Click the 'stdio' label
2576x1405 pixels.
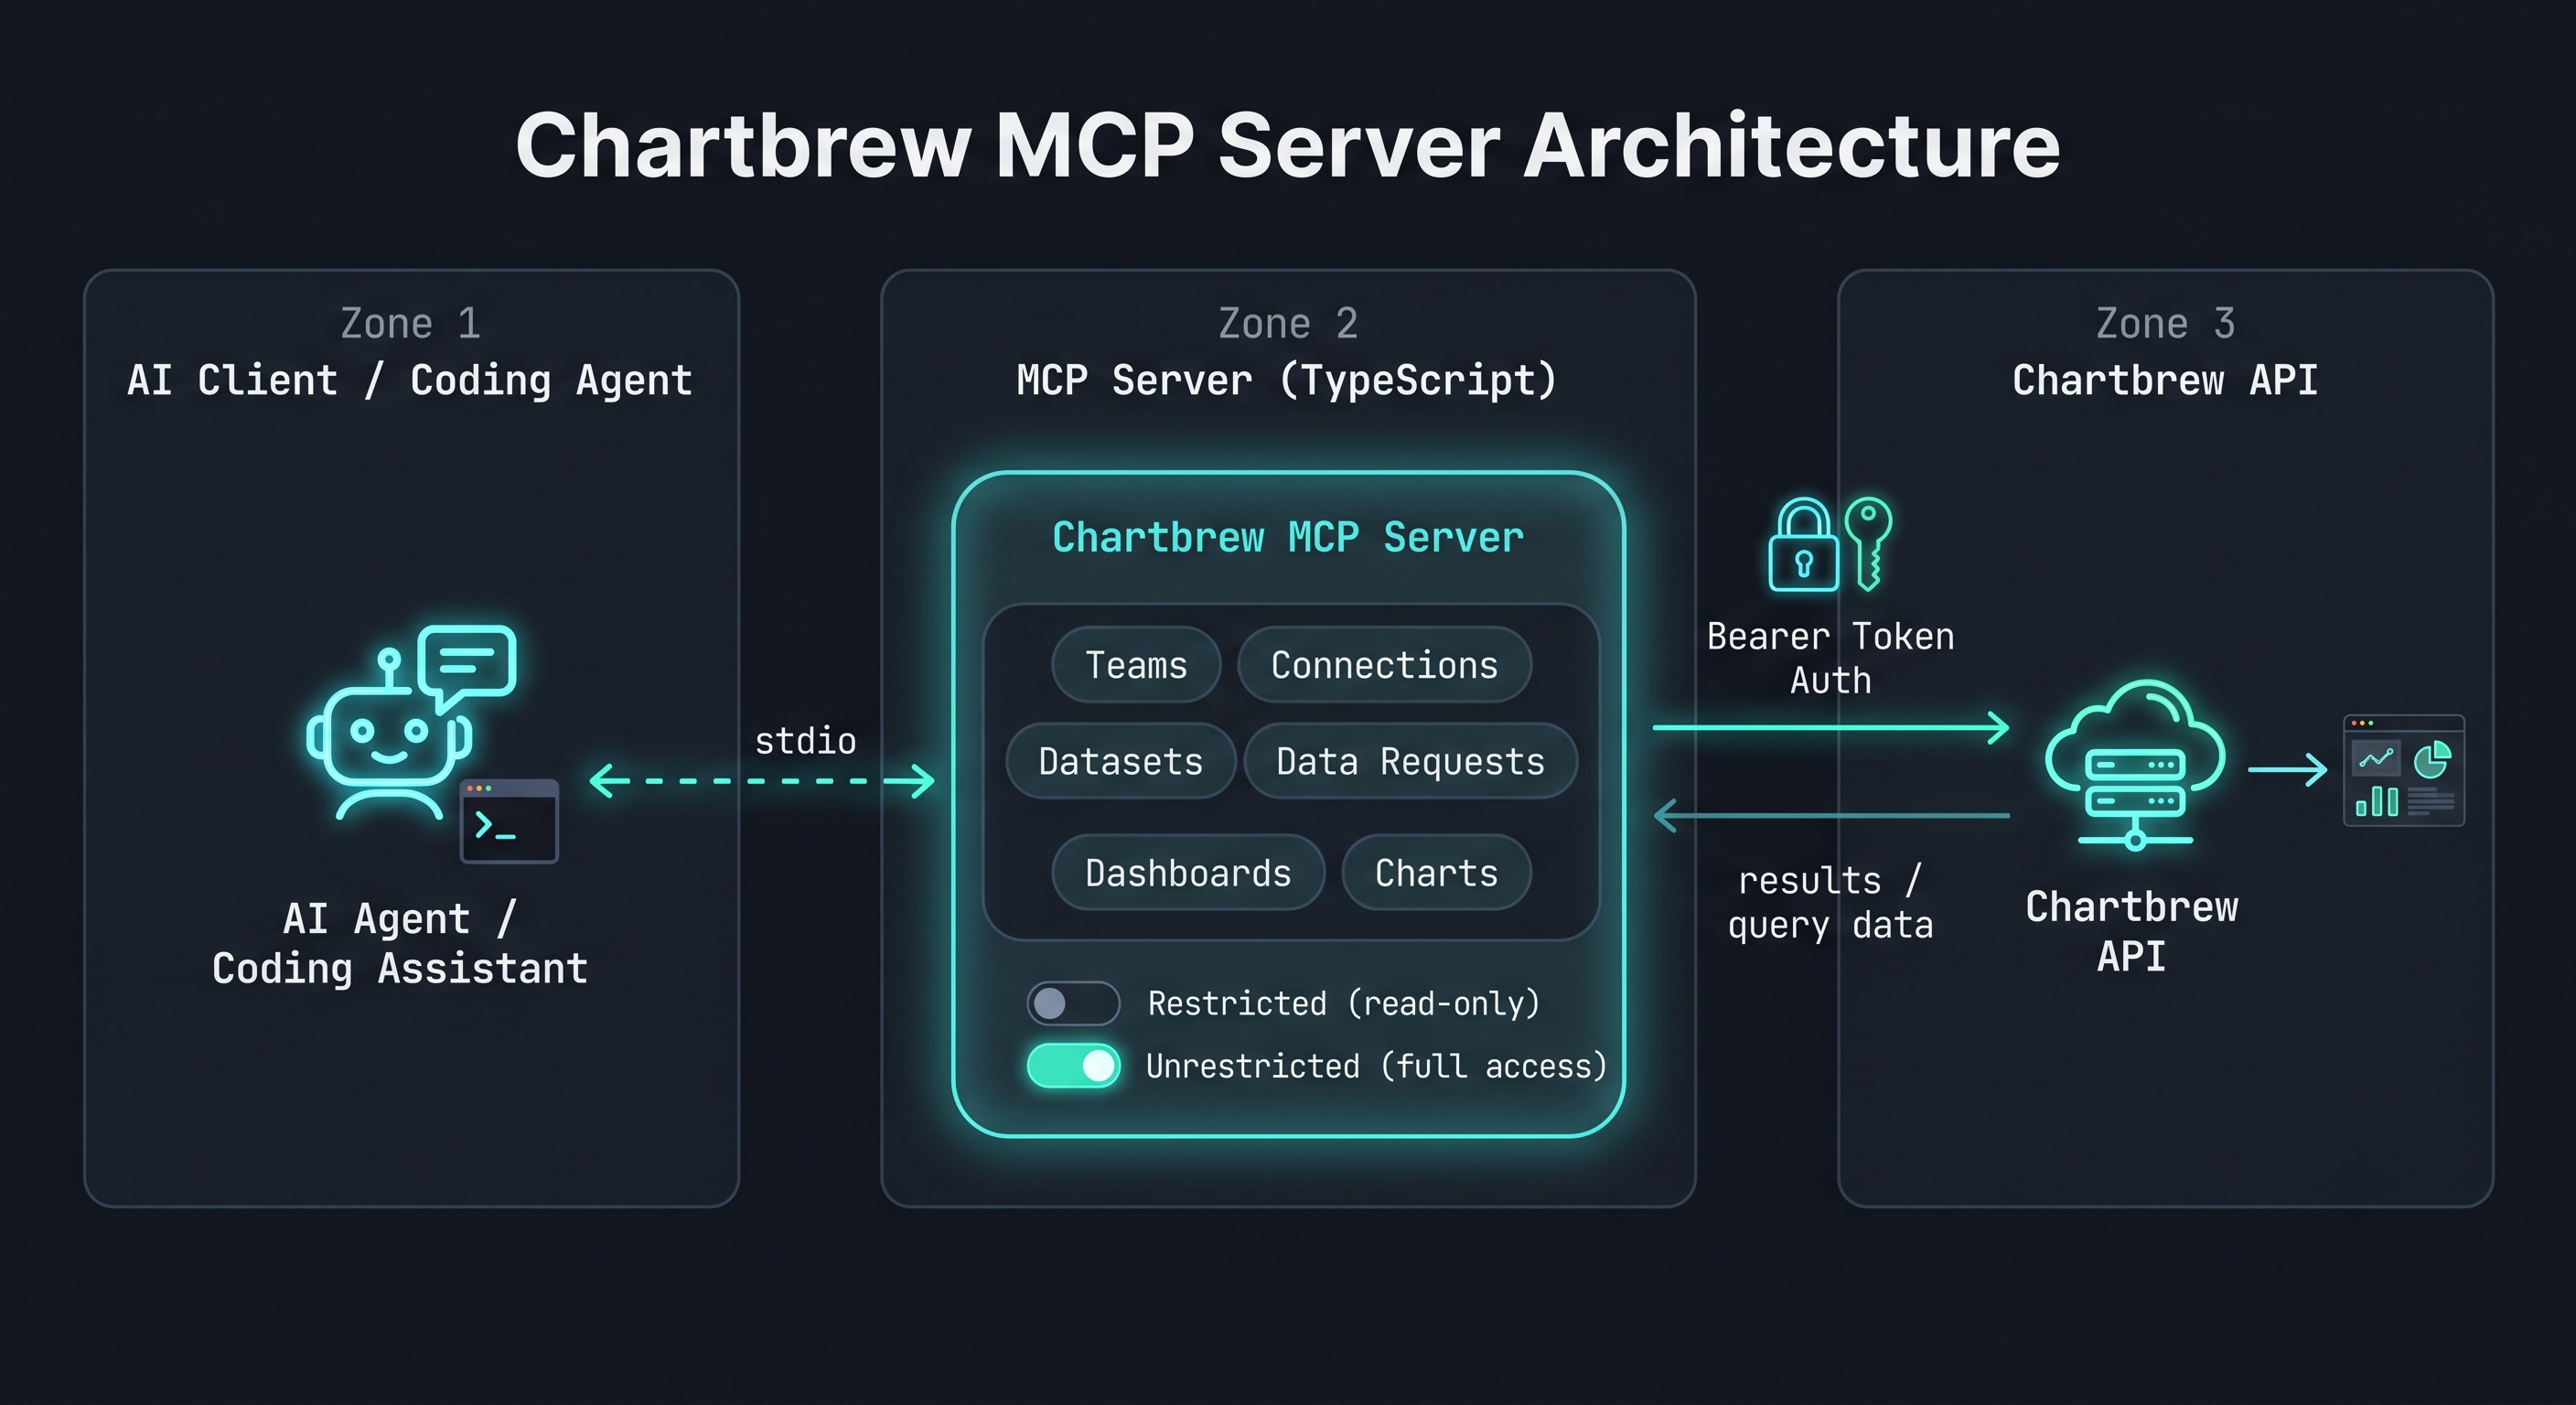click(x=805, y=741)
